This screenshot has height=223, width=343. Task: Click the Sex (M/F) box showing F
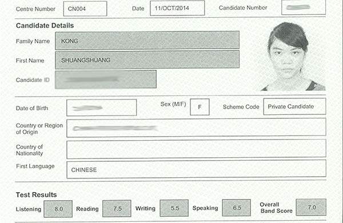[200, 107]
